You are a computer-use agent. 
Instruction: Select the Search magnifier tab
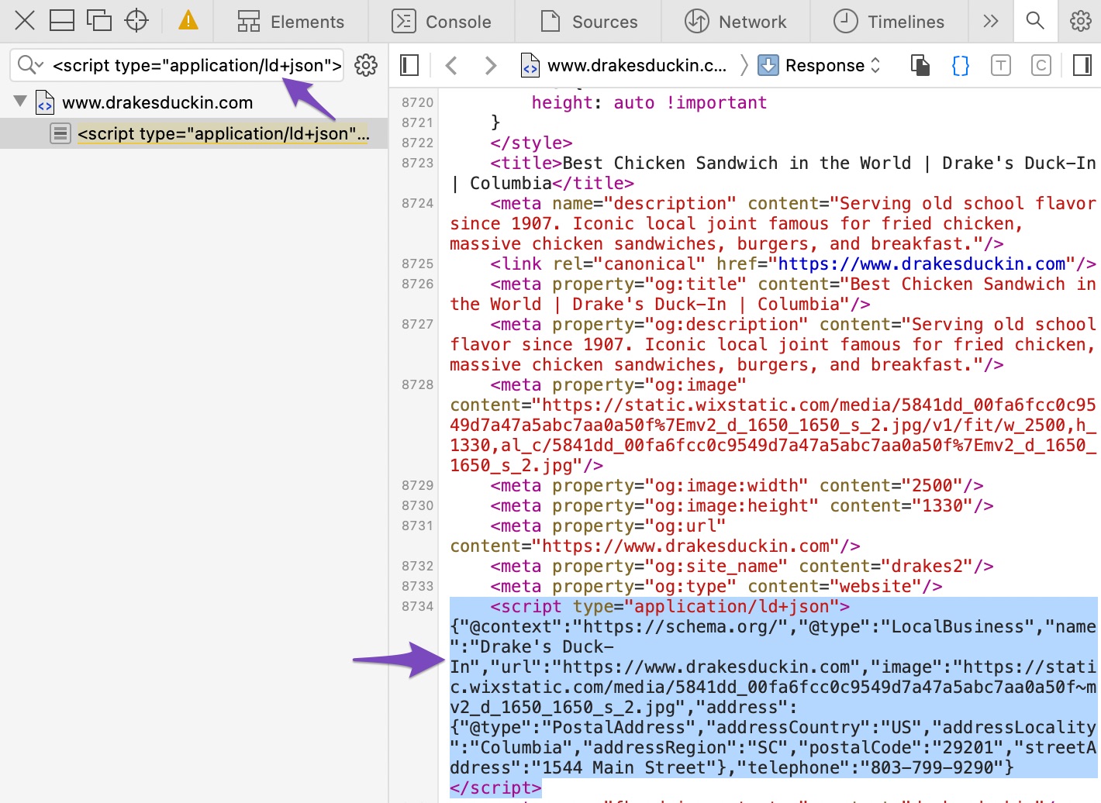1035,21
